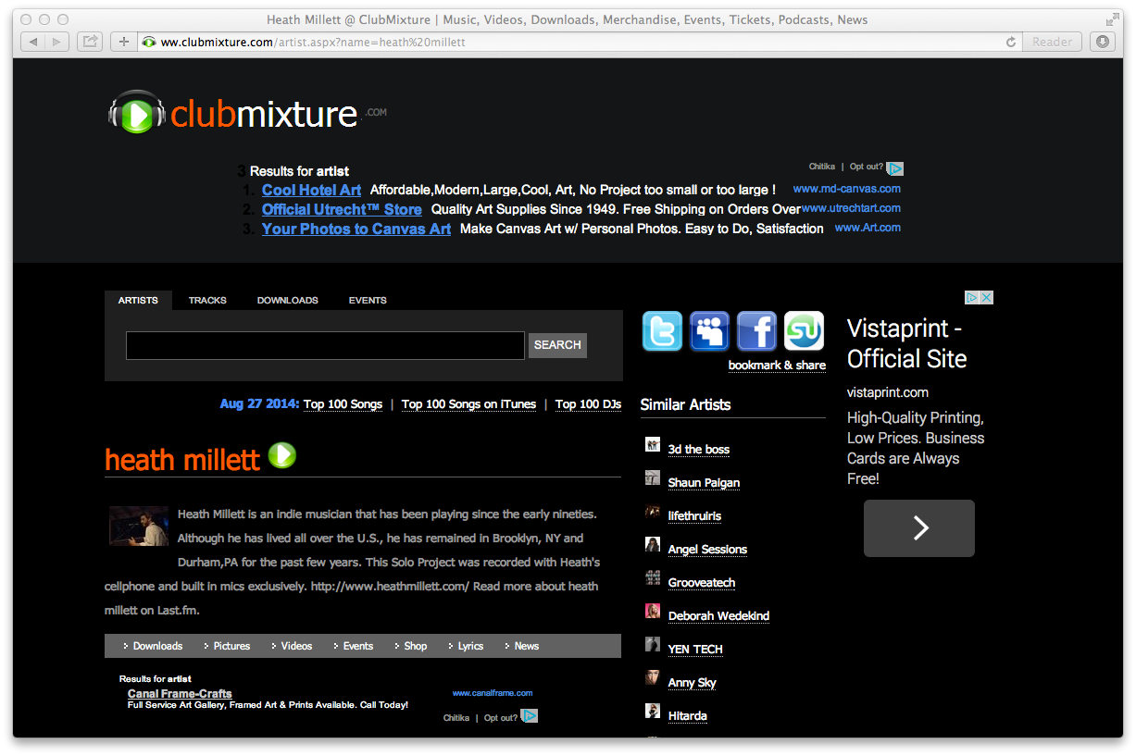Open the Cool Hotel Art ad link
This screenshot has height=756, width=1136.
pos(311,190)
